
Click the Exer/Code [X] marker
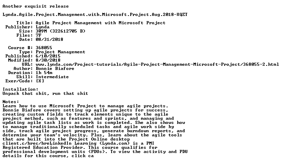pos(40,81)
